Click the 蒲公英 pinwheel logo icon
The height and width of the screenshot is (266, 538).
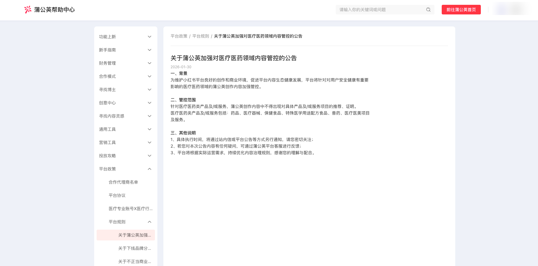[28, 10]
